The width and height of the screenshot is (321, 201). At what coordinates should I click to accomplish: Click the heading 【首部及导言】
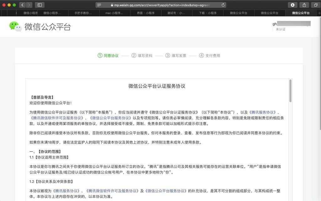(x=42, y=97)
